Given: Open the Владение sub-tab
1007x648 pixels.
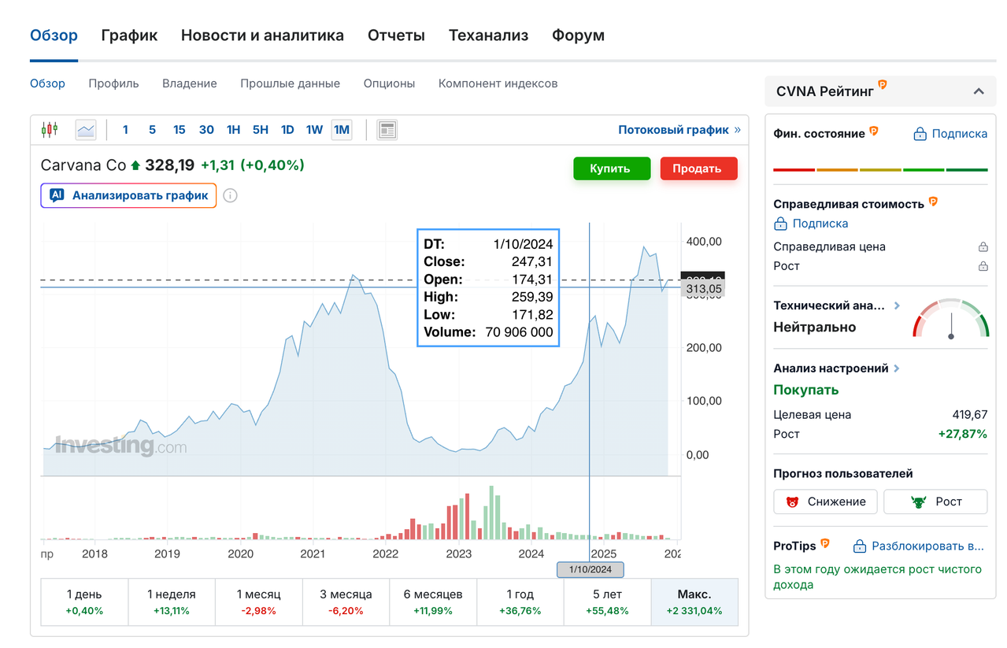Looking at the screenshot, I should tap(190, 83).
